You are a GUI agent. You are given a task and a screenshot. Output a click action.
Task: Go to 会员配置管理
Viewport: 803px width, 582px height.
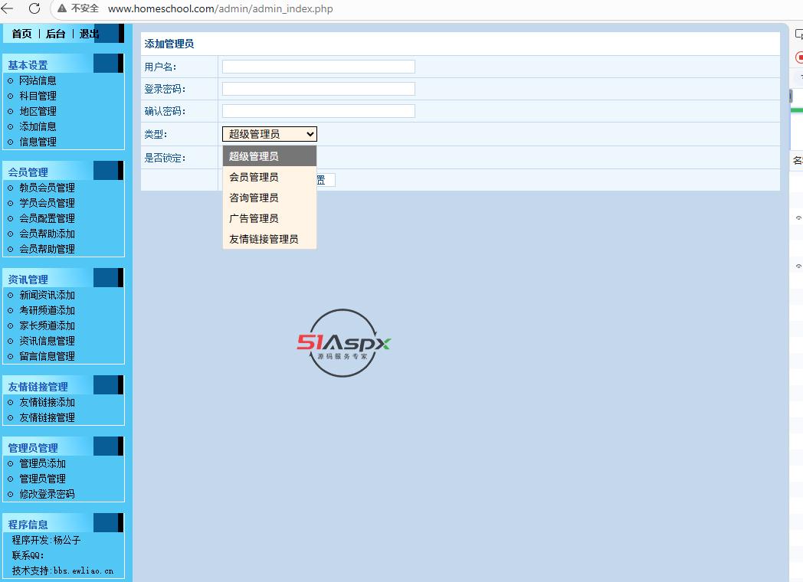47,218
